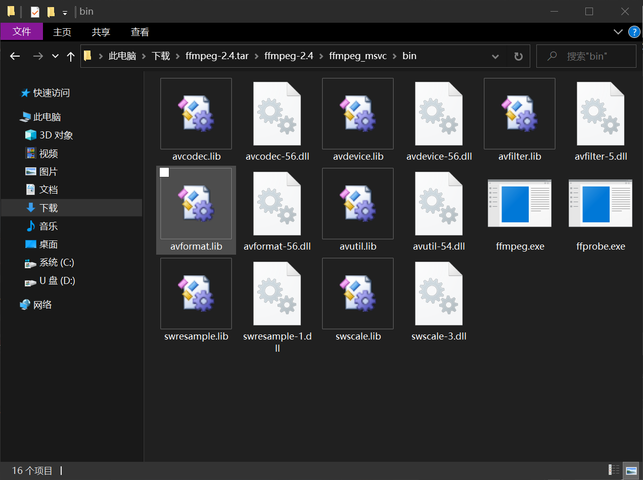This screenshot has width=643, height=480.
Task: Select the avcodec.lib file icon
Action: point(196,114)
